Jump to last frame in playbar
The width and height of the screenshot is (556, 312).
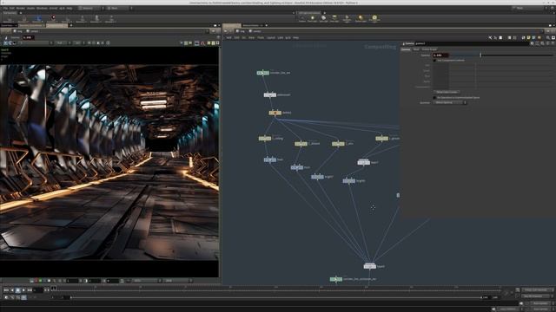click(30, 290)
